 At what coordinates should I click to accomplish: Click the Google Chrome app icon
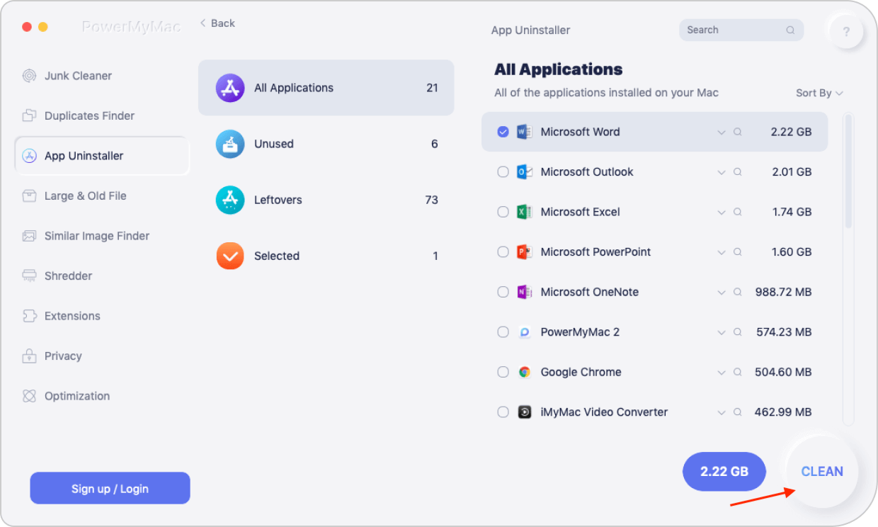[x=524, y=372]
